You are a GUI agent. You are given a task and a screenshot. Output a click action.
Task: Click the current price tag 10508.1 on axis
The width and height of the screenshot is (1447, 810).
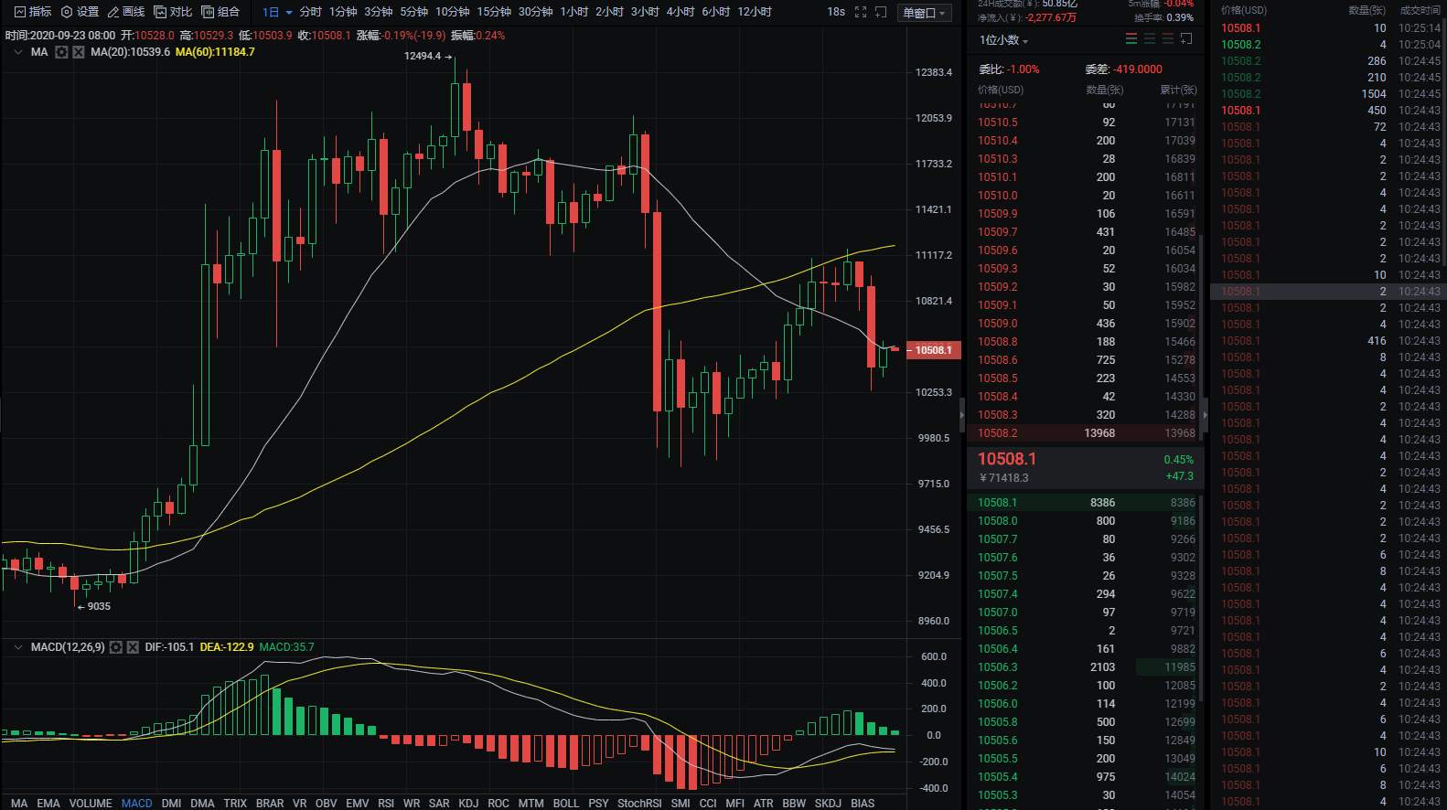[x=933, y=350]
